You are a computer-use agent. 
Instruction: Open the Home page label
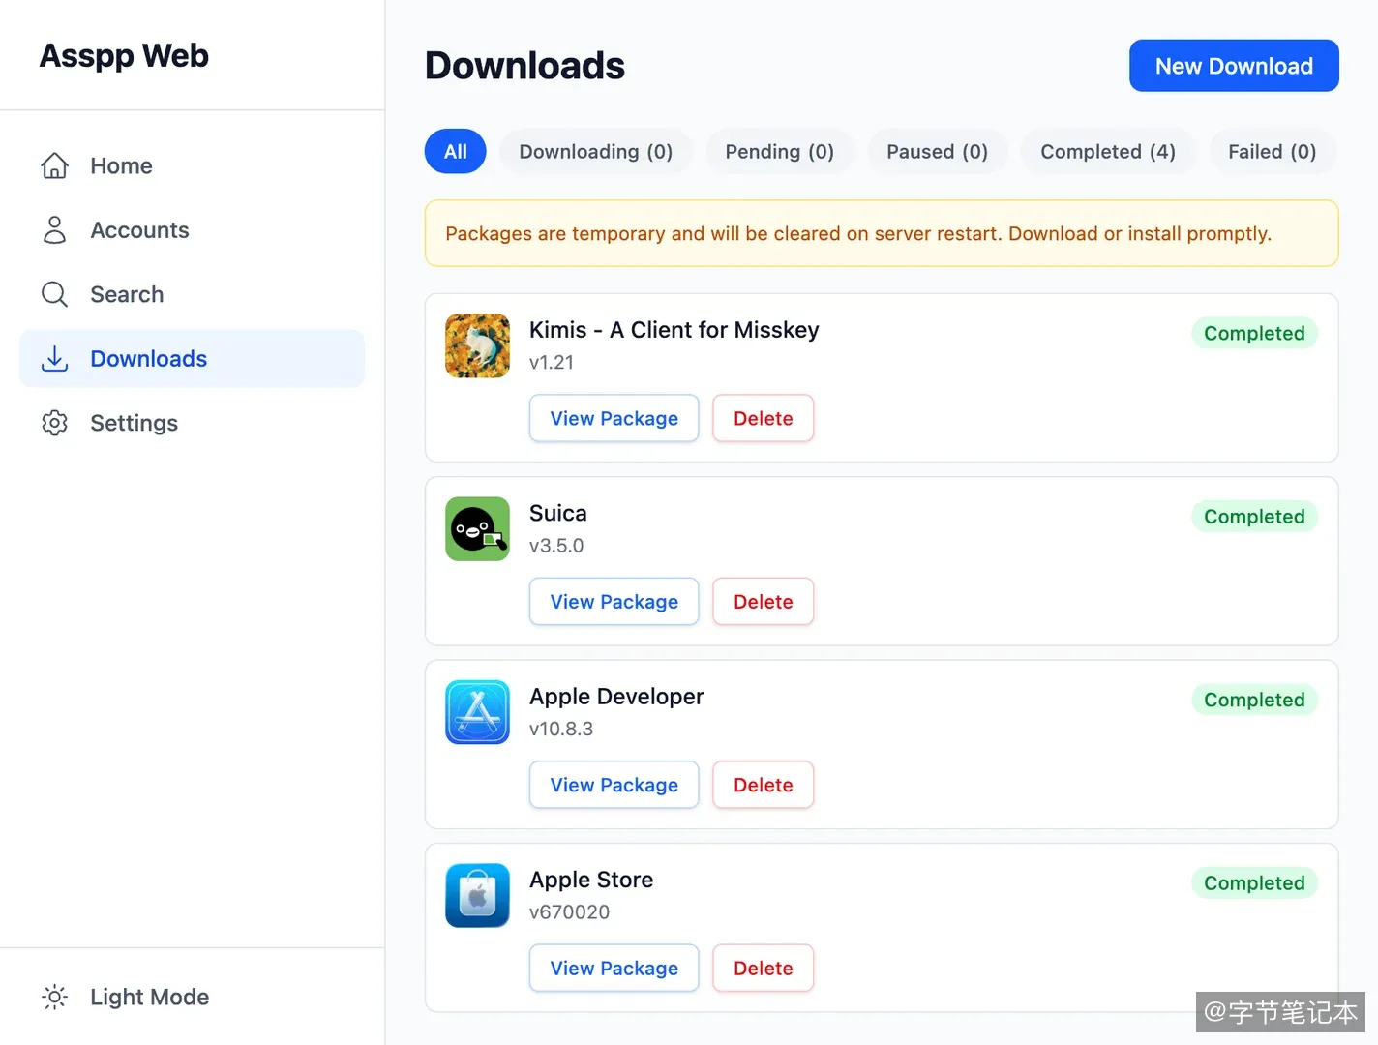121,165
